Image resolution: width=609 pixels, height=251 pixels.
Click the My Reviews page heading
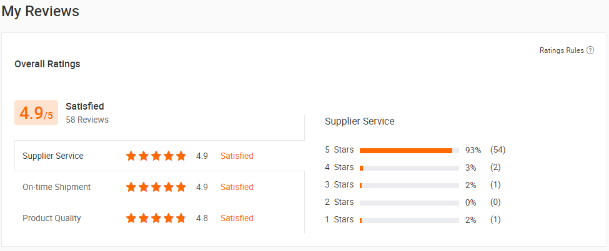[41, 11]
